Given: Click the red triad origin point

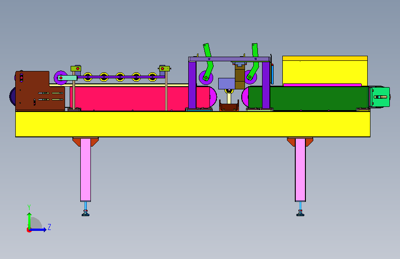Looking at the screenshot, I should 29,230.
